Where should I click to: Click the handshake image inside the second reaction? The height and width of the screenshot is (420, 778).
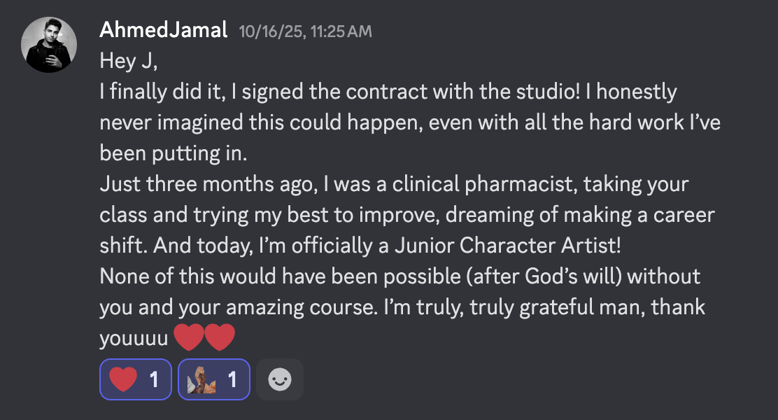(201, 379)
